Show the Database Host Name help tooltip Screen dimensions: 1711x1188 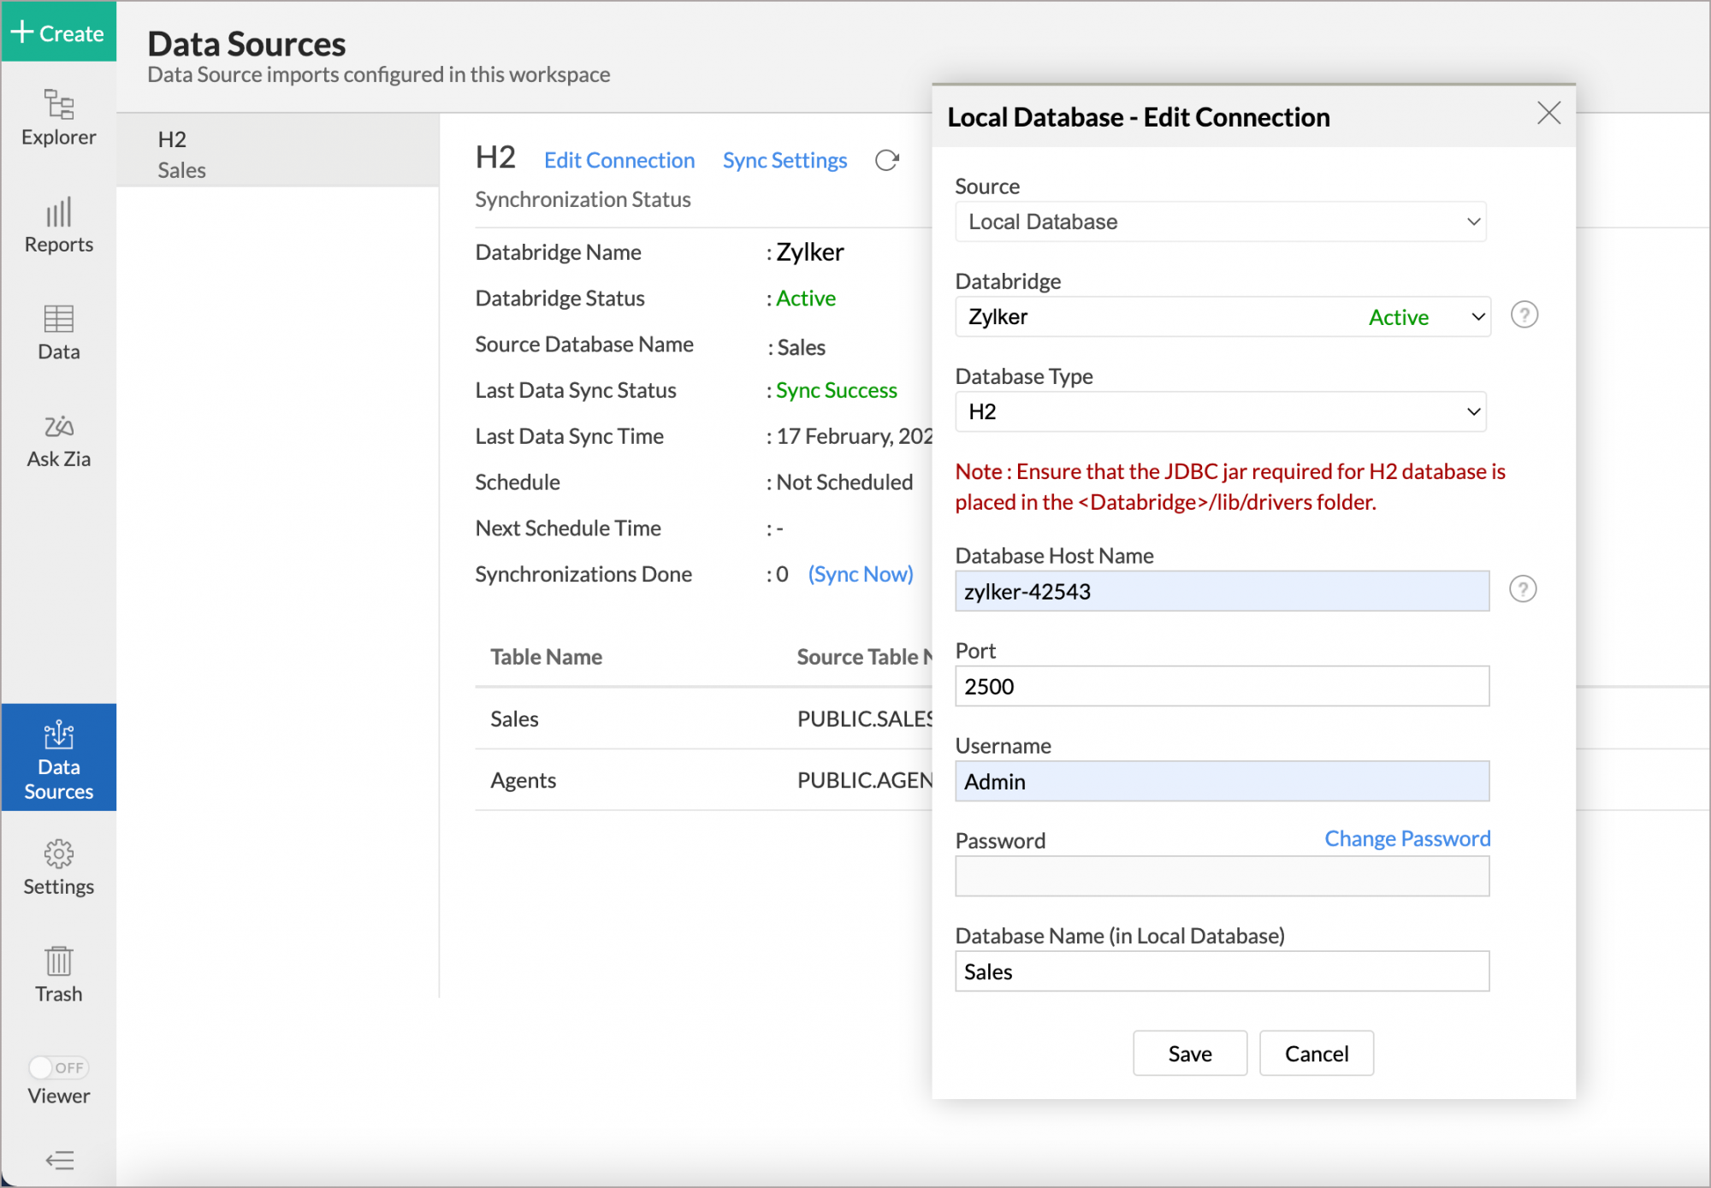coord(1524,589)
